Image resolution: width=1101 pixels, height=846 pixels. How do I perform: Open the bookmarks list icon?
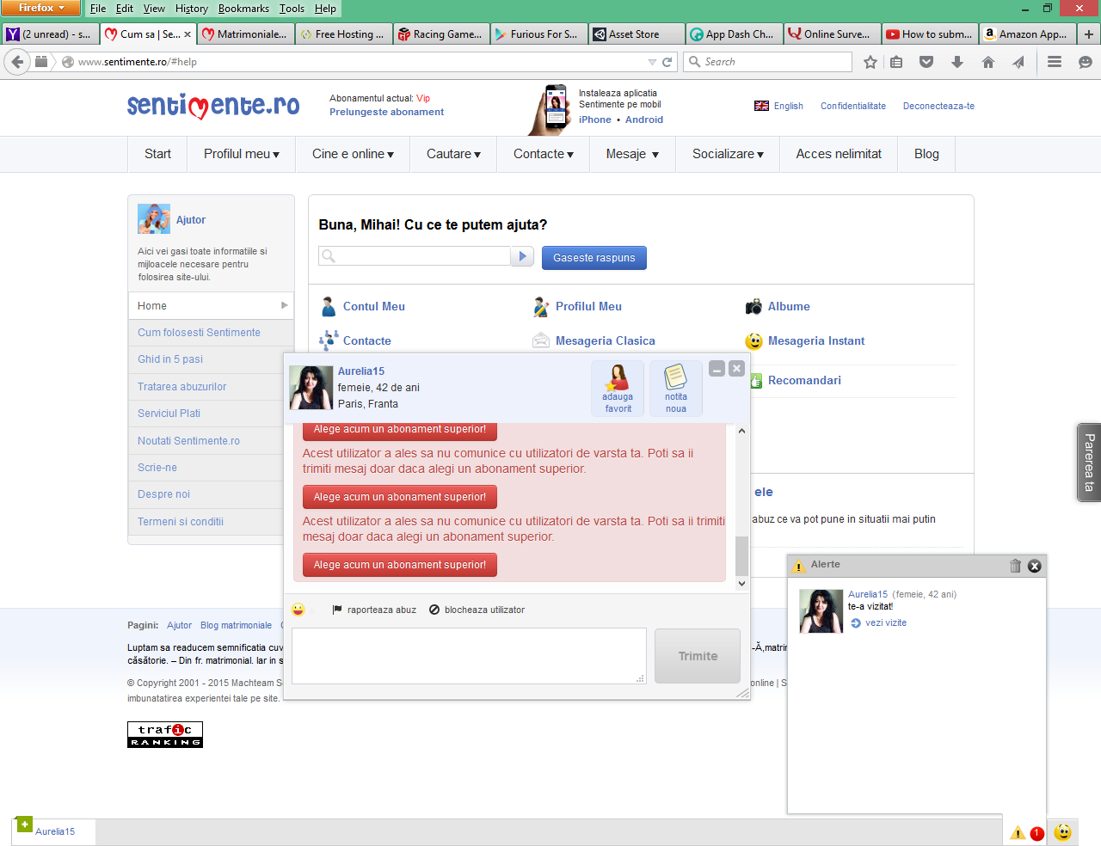tap(896, 62)
